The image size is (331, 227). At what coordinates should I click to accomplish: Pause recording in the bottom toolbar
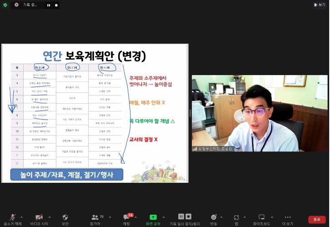click(x=181, y=217)
